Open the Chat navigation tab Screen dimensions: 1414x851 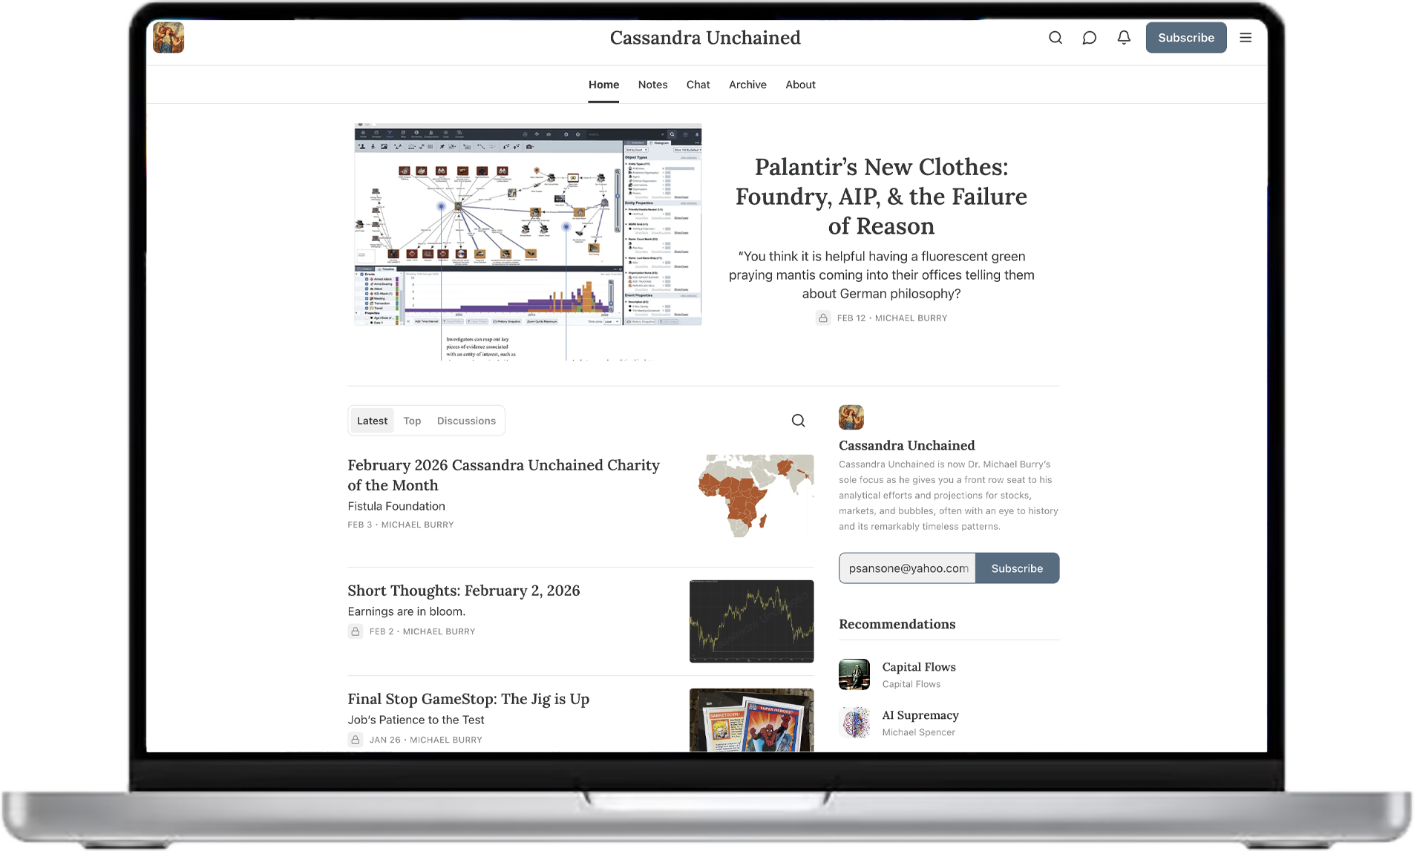(698, 85)
